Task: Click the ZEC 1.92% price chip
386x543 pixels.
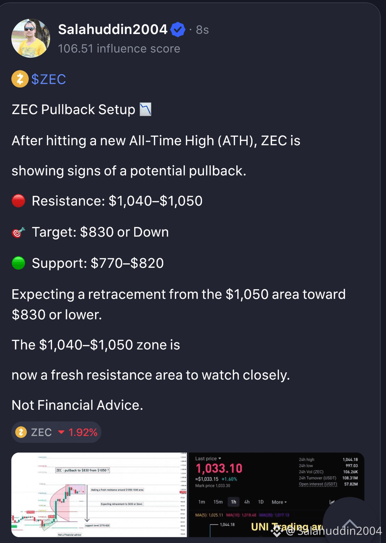Action: 56,432
